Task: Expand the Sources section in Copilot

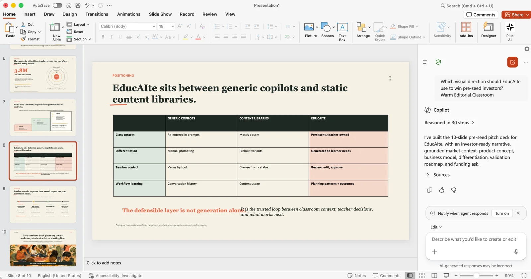Action: 437,175
